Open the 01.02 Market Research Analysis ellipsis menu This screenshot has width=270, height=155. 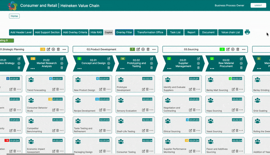[x=32, y=68]
